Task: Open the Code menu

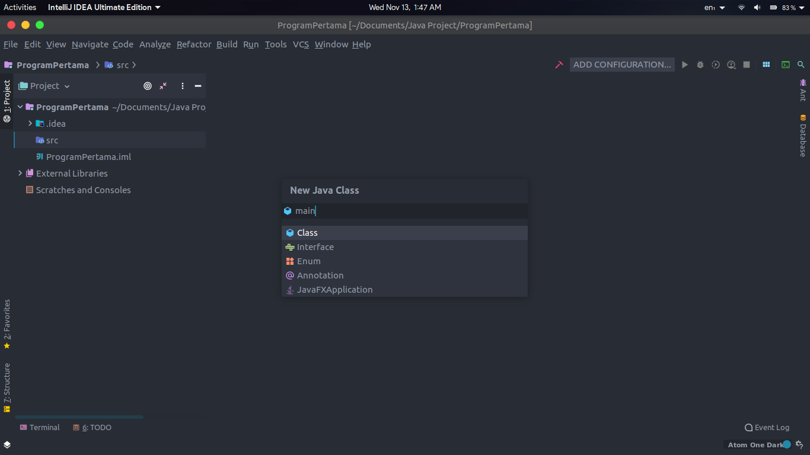Action: 123,44
